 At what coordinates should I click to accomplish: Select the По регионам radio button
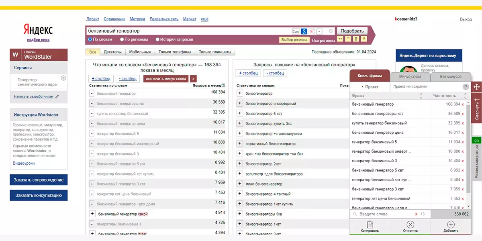coord(122,39)
